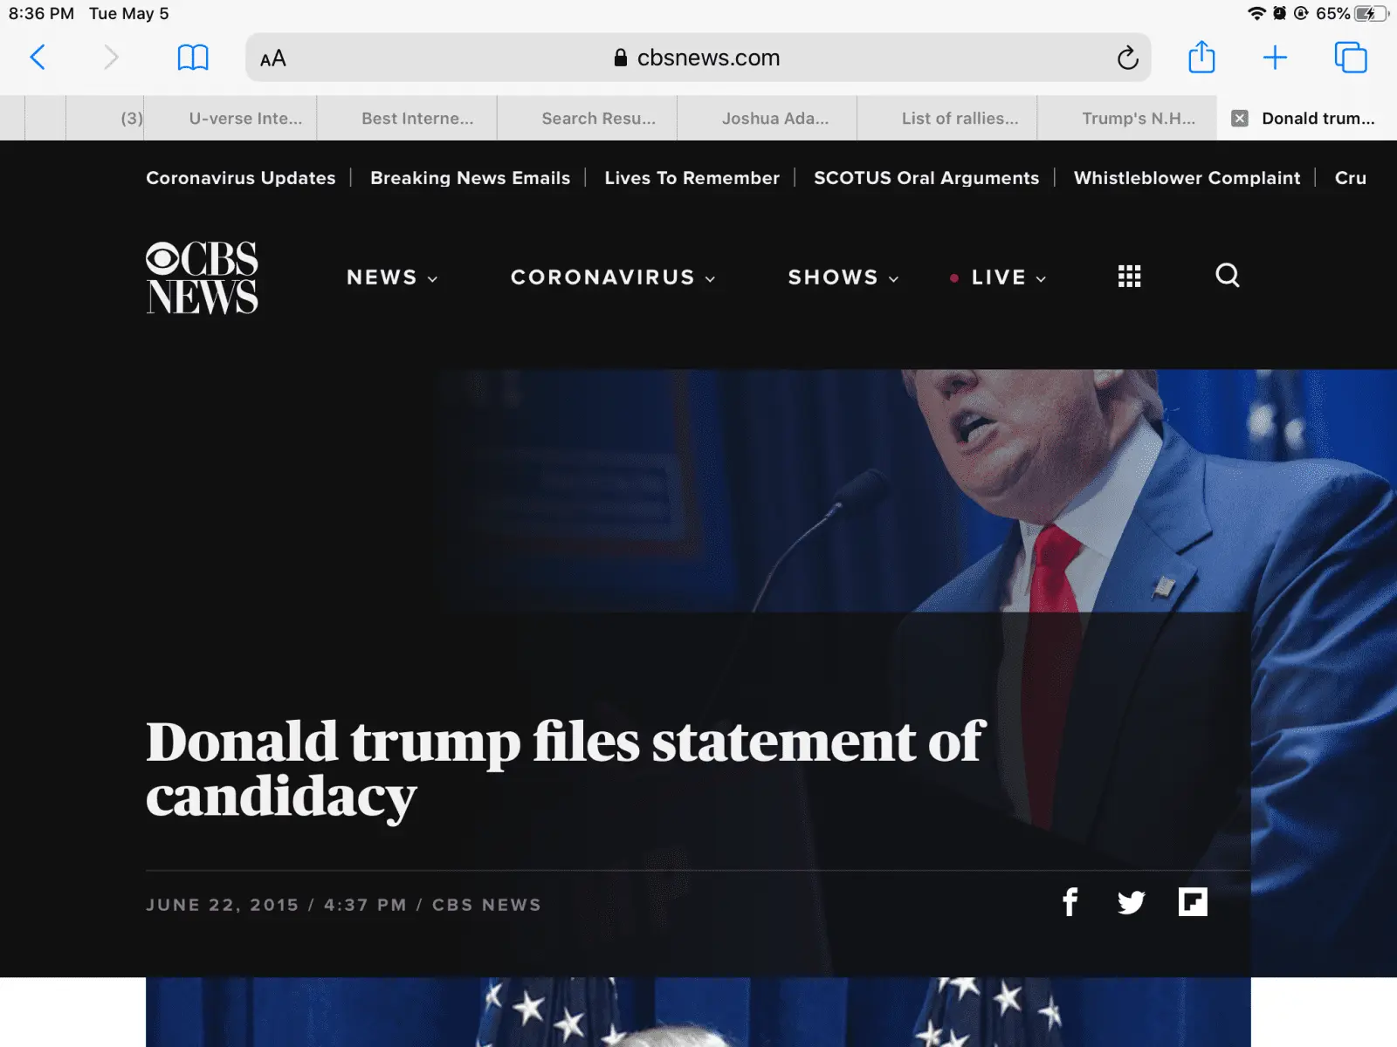
Task: Share article on Flipboard
Action: coord(1193,902)
